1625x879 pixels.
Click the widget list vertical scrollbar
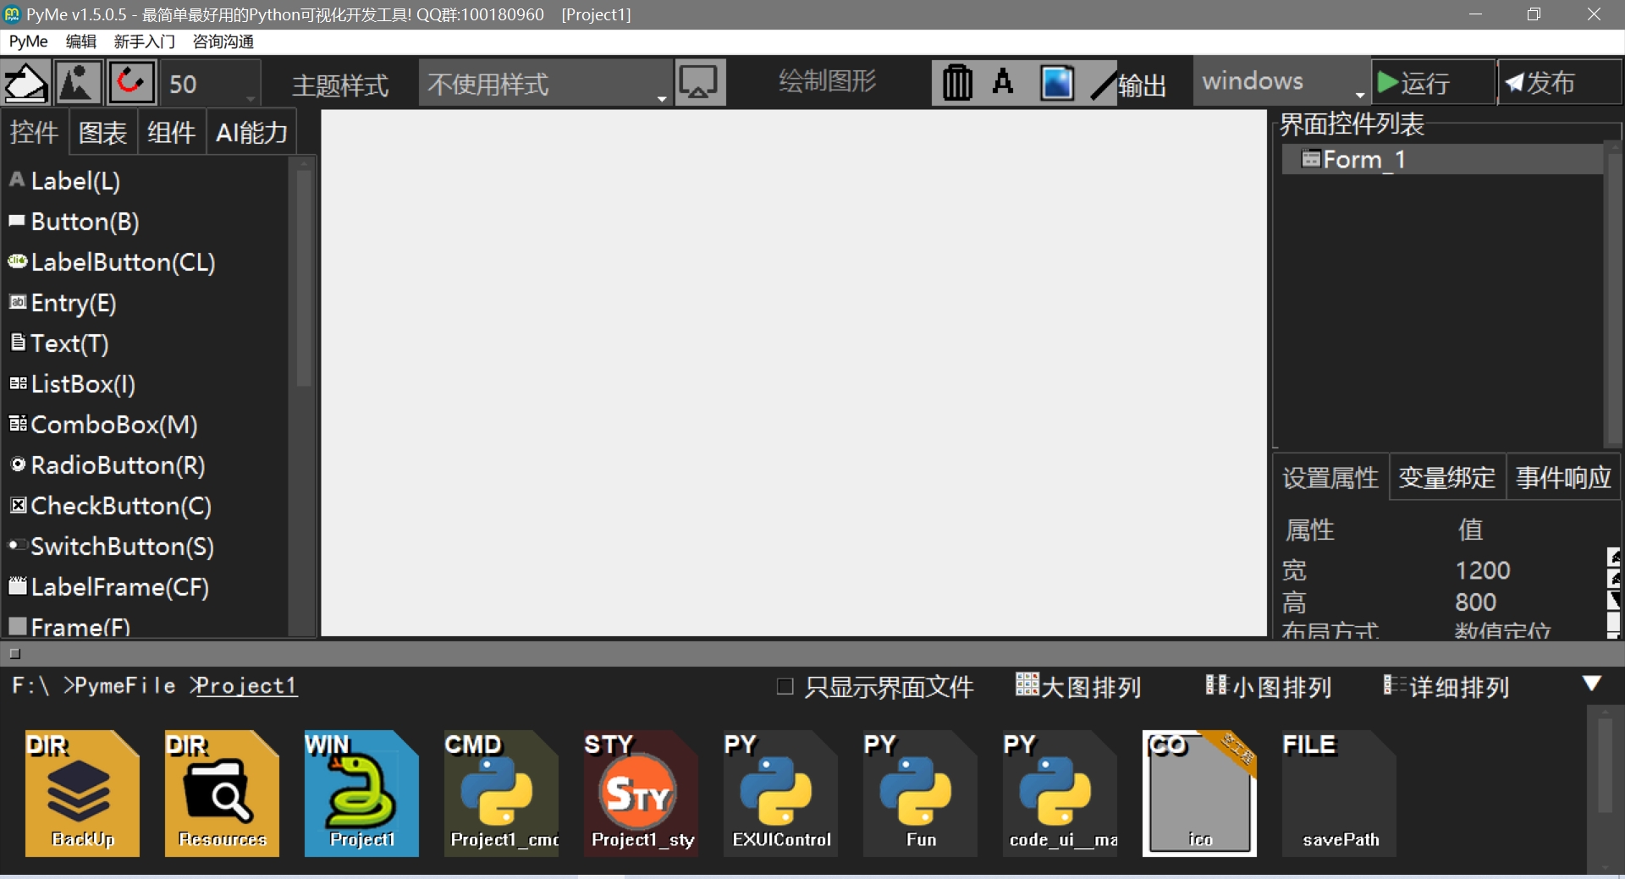[x=303, y=279]
